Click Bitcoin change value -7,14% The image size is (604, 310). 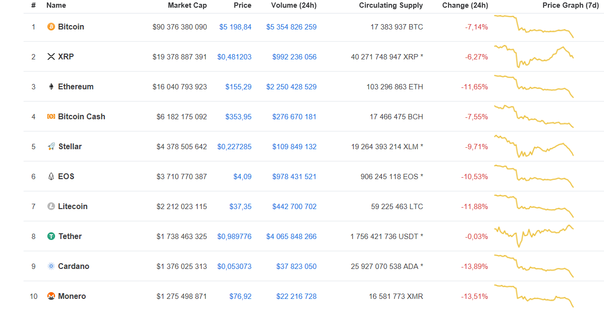pos(476,27)
